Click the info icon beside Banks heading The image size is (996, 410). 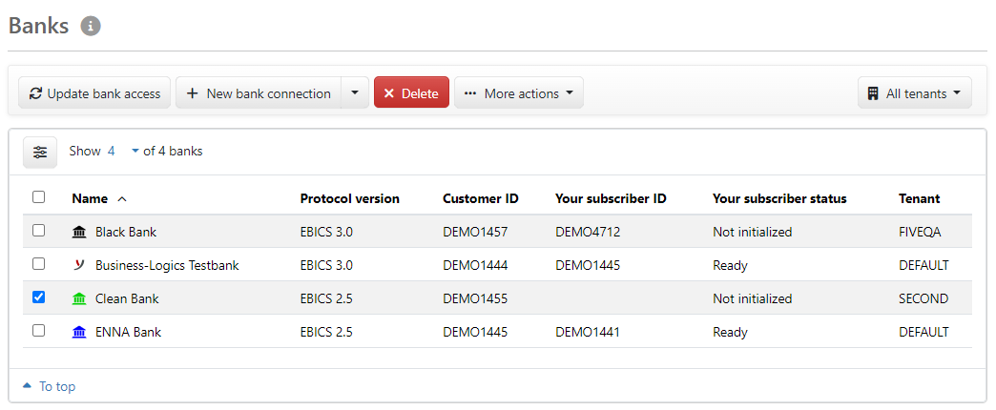coord(91,27)
